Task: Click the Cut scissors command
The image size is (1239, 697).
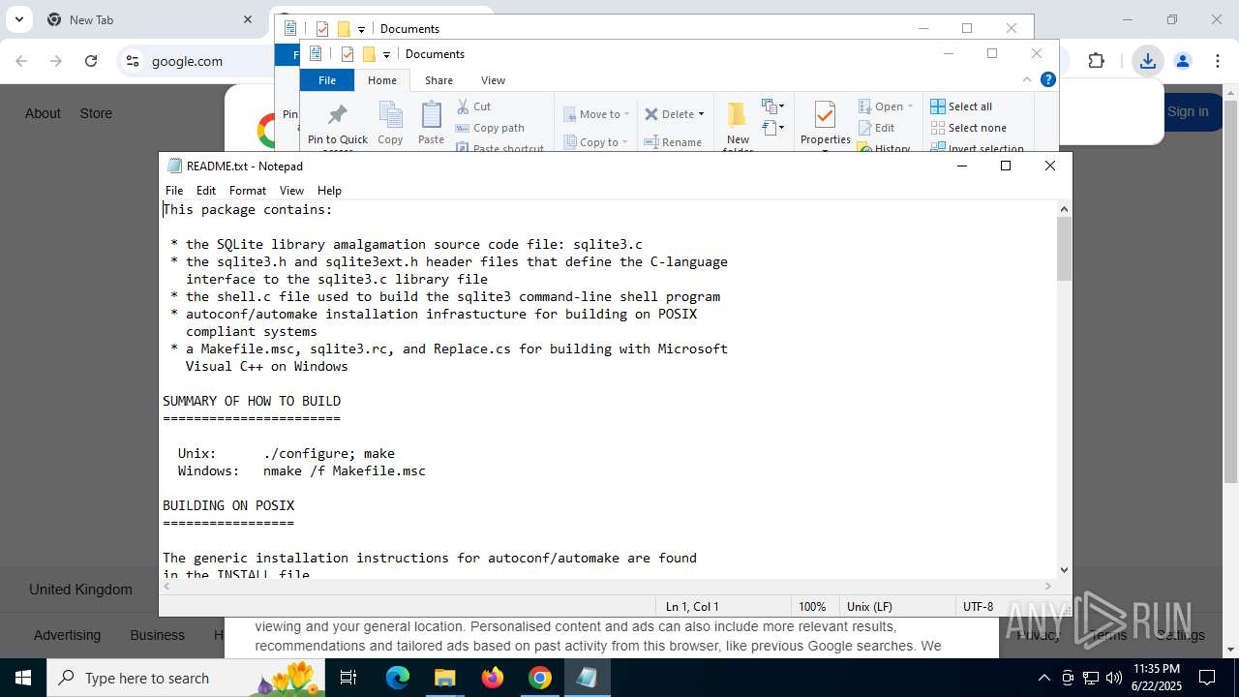Action: [474, 106]
